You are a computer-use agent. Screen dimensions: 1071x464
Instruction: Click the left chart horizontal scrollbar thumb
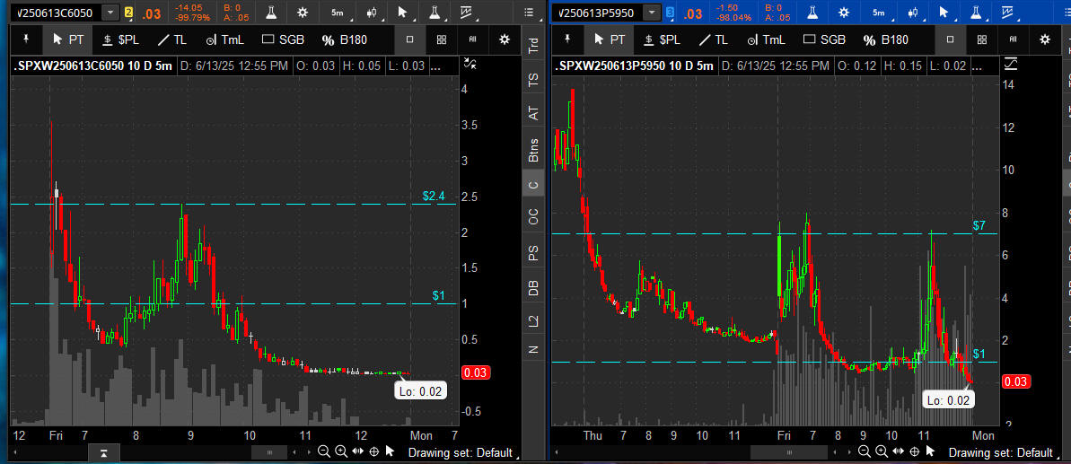pos(269,451)
